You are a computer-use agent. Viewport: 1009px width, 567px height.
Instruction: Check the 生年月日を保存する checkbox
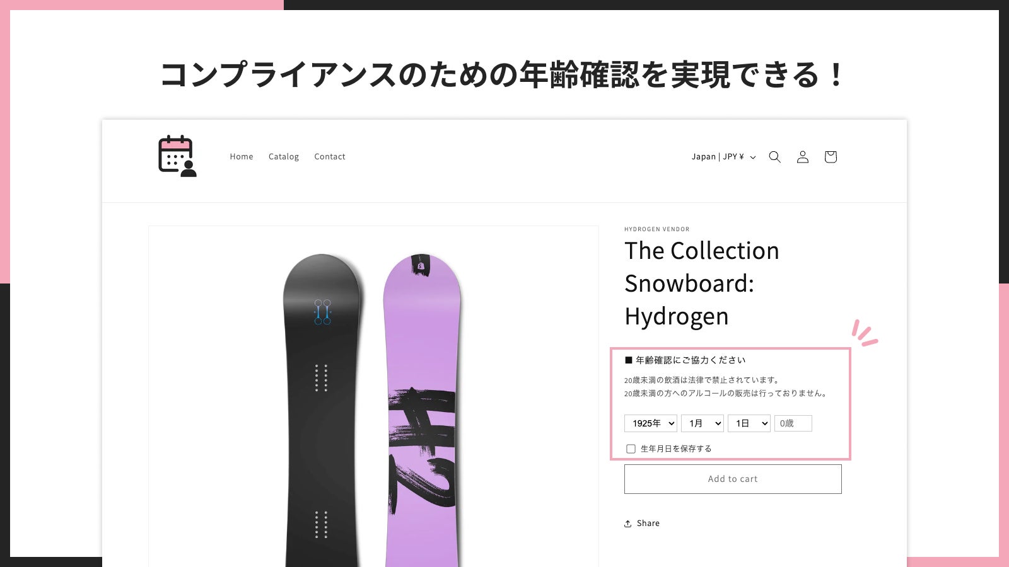tap(631, 449)
